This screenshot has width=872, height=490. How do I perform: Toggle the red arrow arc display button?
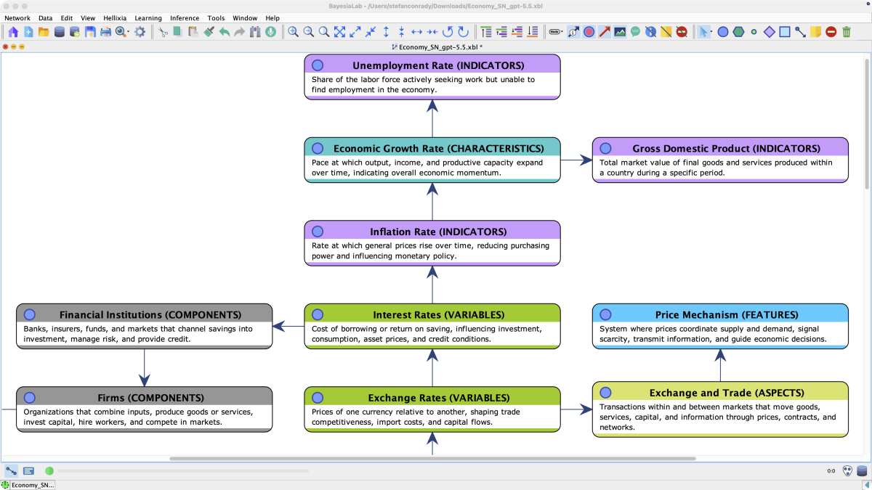pos(605,32)
